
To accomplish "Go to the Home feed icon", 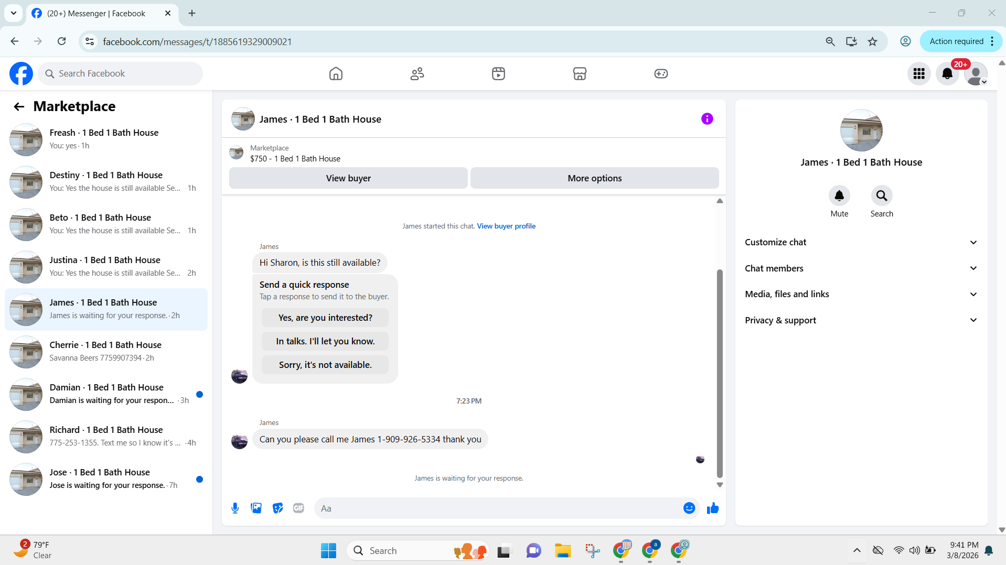I will (x=336, y=73).
